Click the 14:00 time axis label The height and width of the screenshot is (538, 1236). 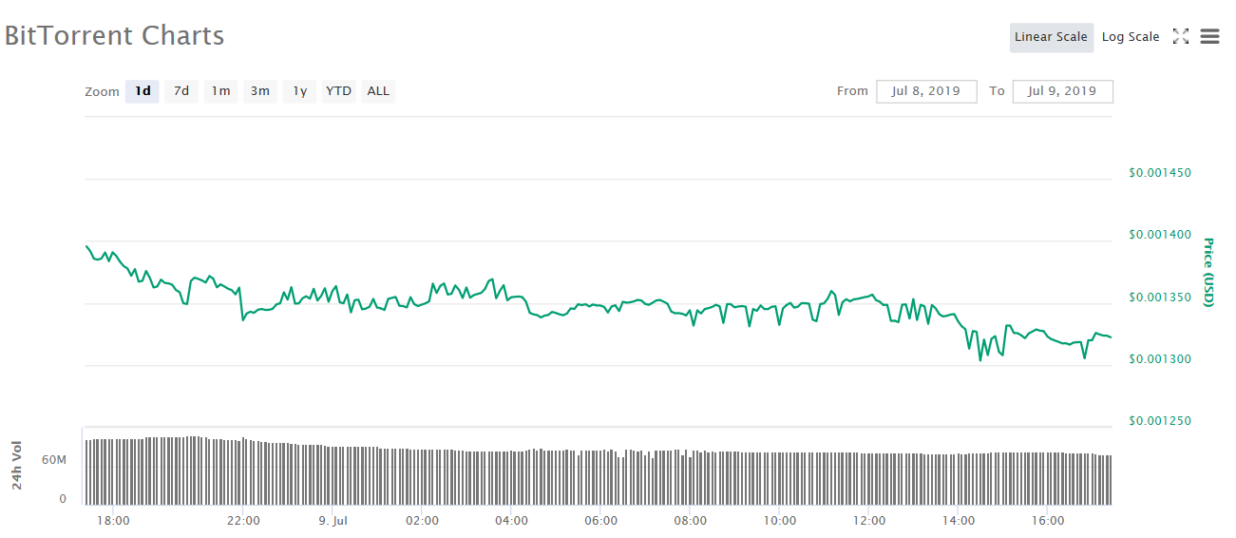point(959,520)
